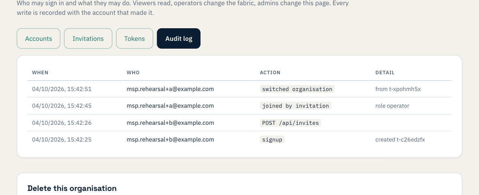The width and height of the screenshot is (479, 195).
Task: Click the email in the signup row
Action: [x=170, y=140]
